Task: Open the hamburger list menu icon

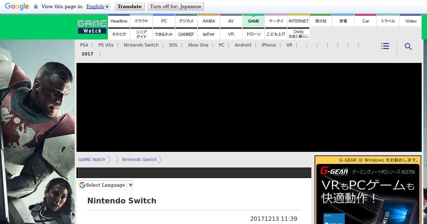Action: [x=385, y=46]
